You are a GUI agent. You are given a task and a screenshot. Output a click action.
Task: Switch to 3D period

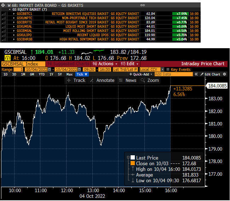click(14, 74)
